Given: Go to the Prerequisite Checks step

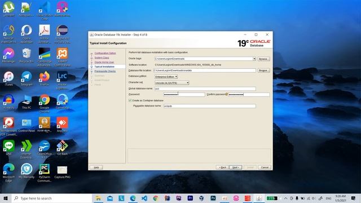Looking at the screenshot, I should click(105, 72).
